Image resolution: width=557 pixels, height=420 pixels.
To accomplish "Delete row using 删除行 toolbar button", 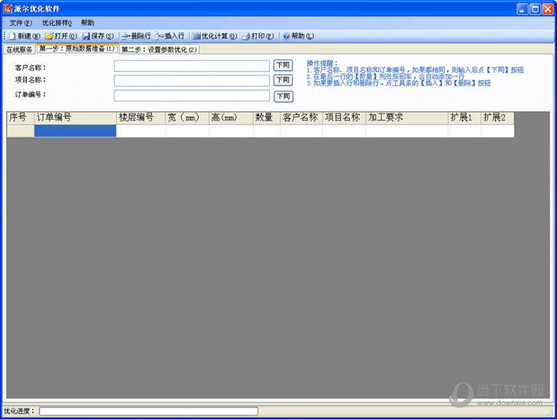I will [136, 36].
